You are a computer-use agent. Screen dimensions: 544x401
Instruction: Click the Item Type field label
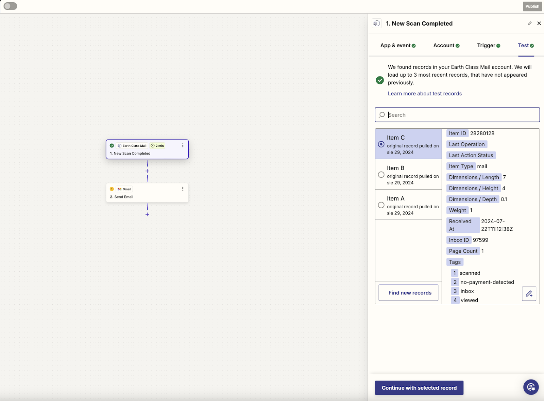pyautogui.click(x=461, y=166)
